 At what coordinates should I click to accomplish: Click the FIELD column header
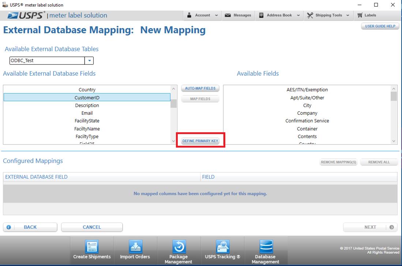click(299, 177)
